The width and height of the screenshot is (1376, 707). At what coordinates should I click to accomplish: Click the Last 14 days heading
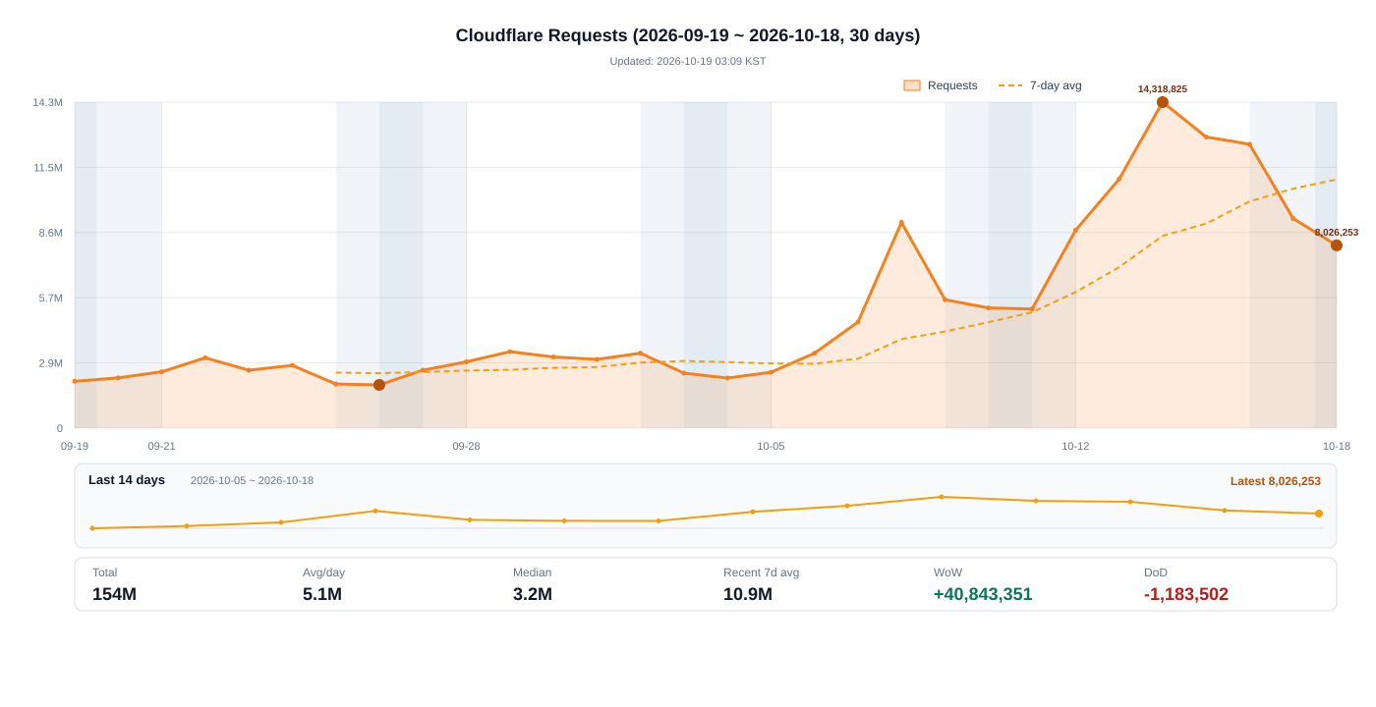click(x=127, y=480)
